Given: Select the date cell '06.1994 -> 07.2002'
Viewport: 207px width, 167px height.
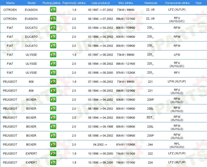Looking at the screenshot, I should [x=101, y=19].
